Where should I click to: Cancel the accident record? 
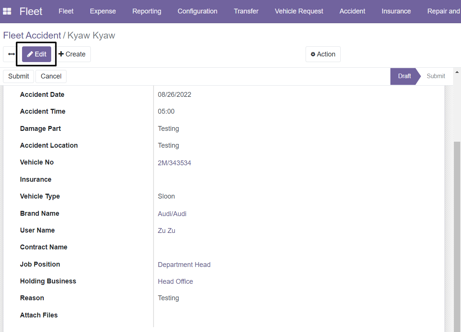coord(51,76)
